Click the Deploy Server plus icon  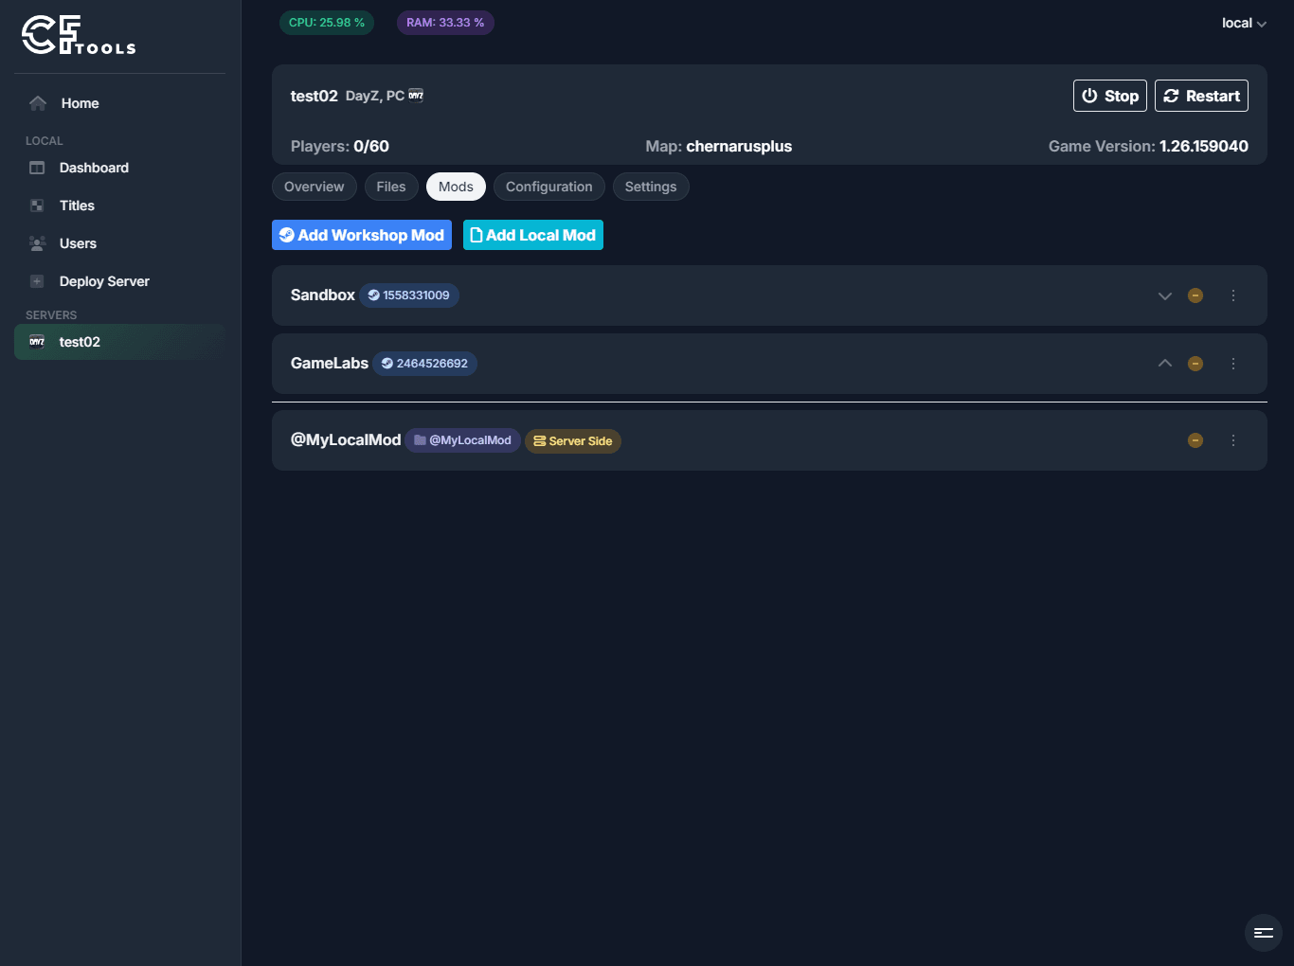37,281
